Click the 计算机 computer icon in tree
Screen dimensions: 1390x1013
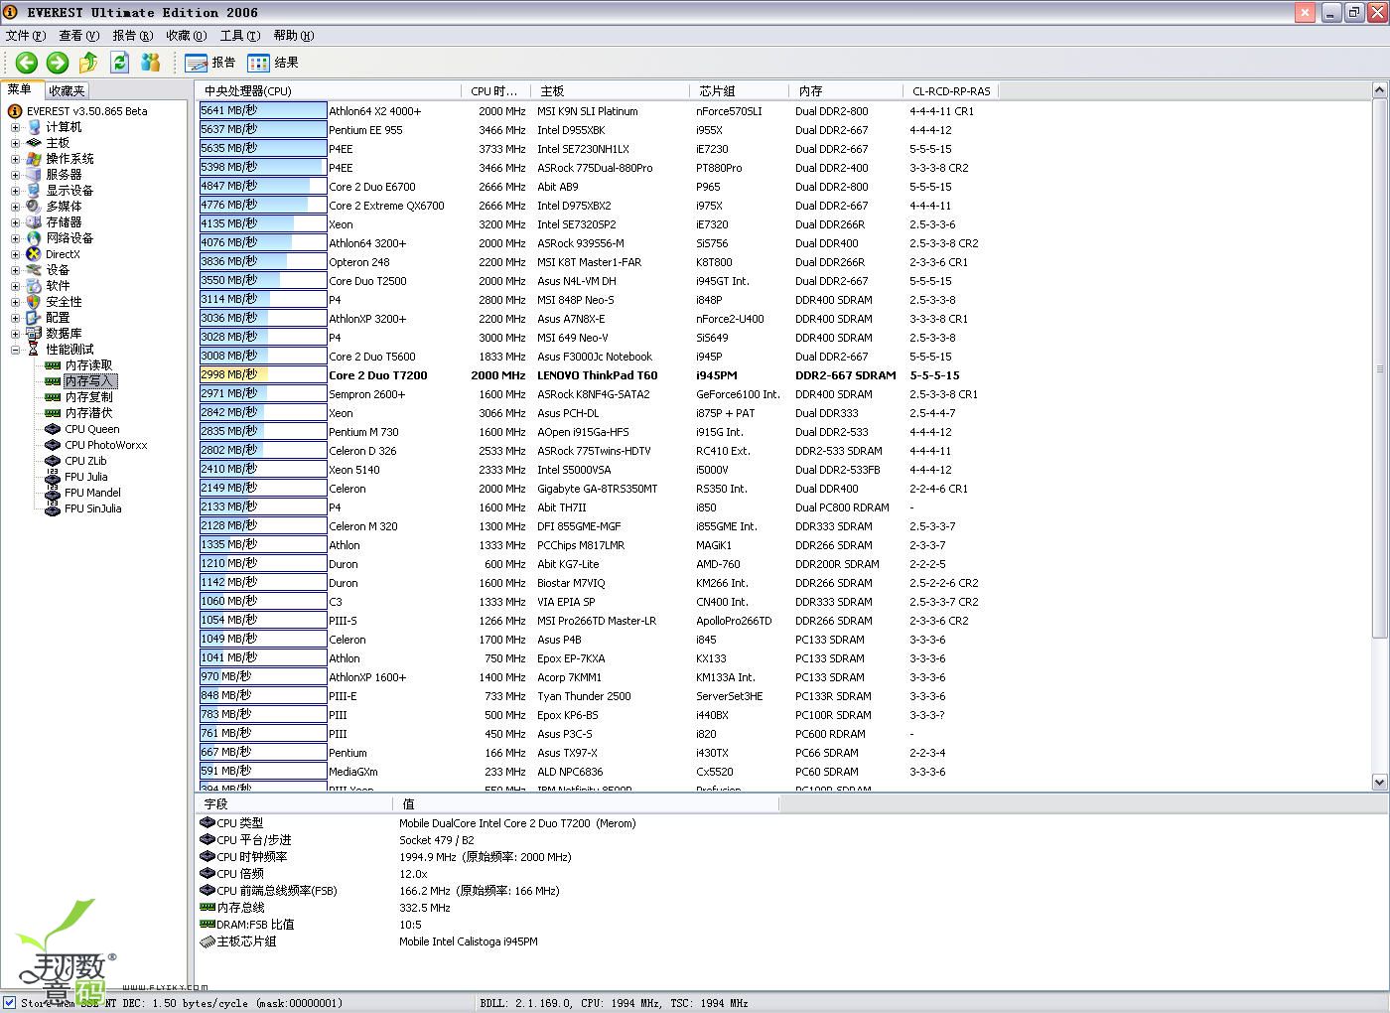click(x=34, y=127)
